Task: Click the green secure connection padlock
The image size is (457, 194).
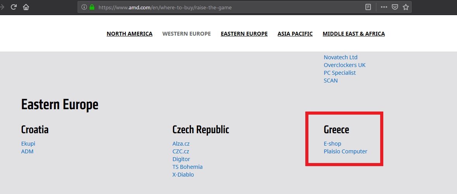Action: click(92, 7)
